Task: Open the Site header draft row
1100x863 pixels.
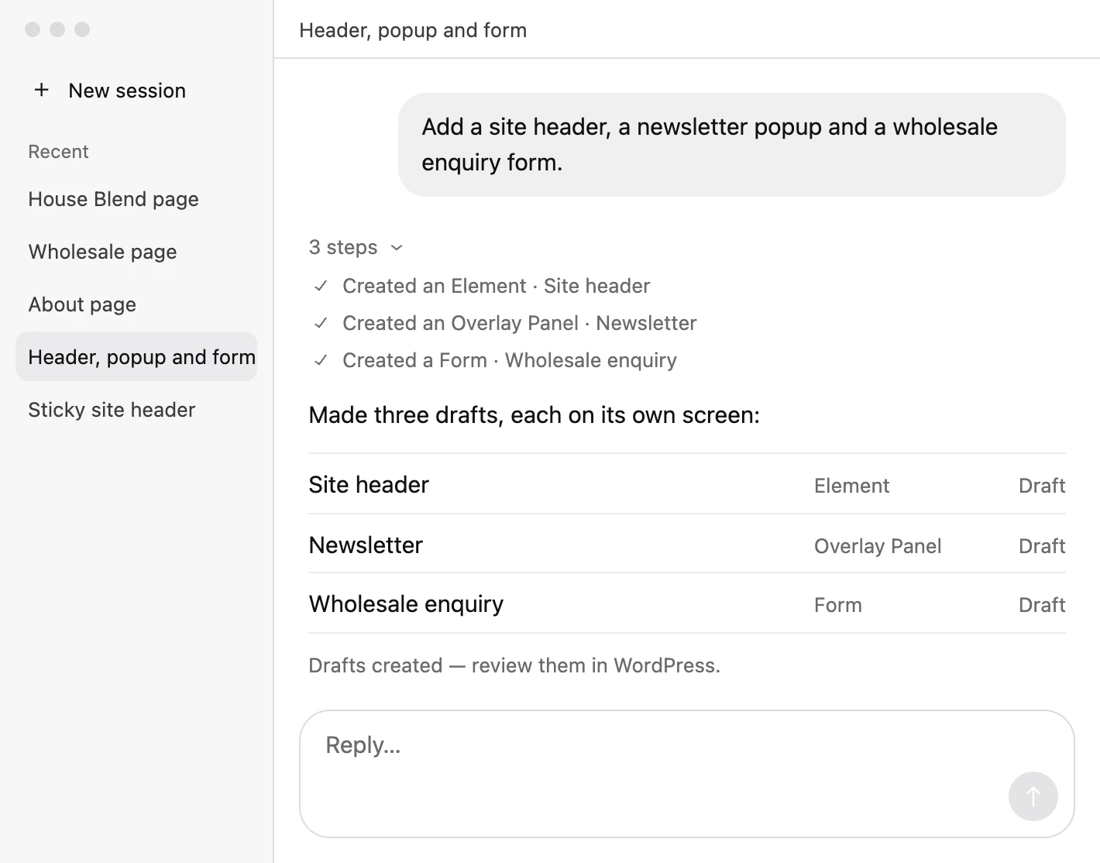Action: pyautogui.click(x=687, y=484)
